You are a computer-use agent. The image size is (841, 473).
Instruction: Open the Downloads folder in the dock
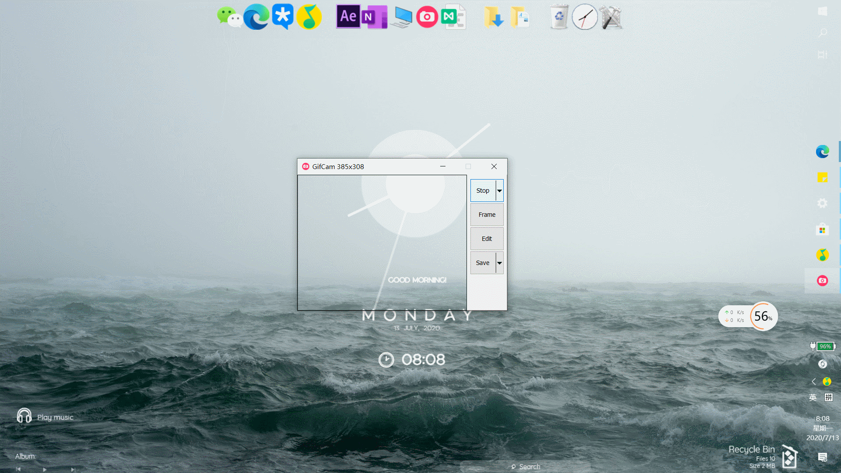point(494,18)
